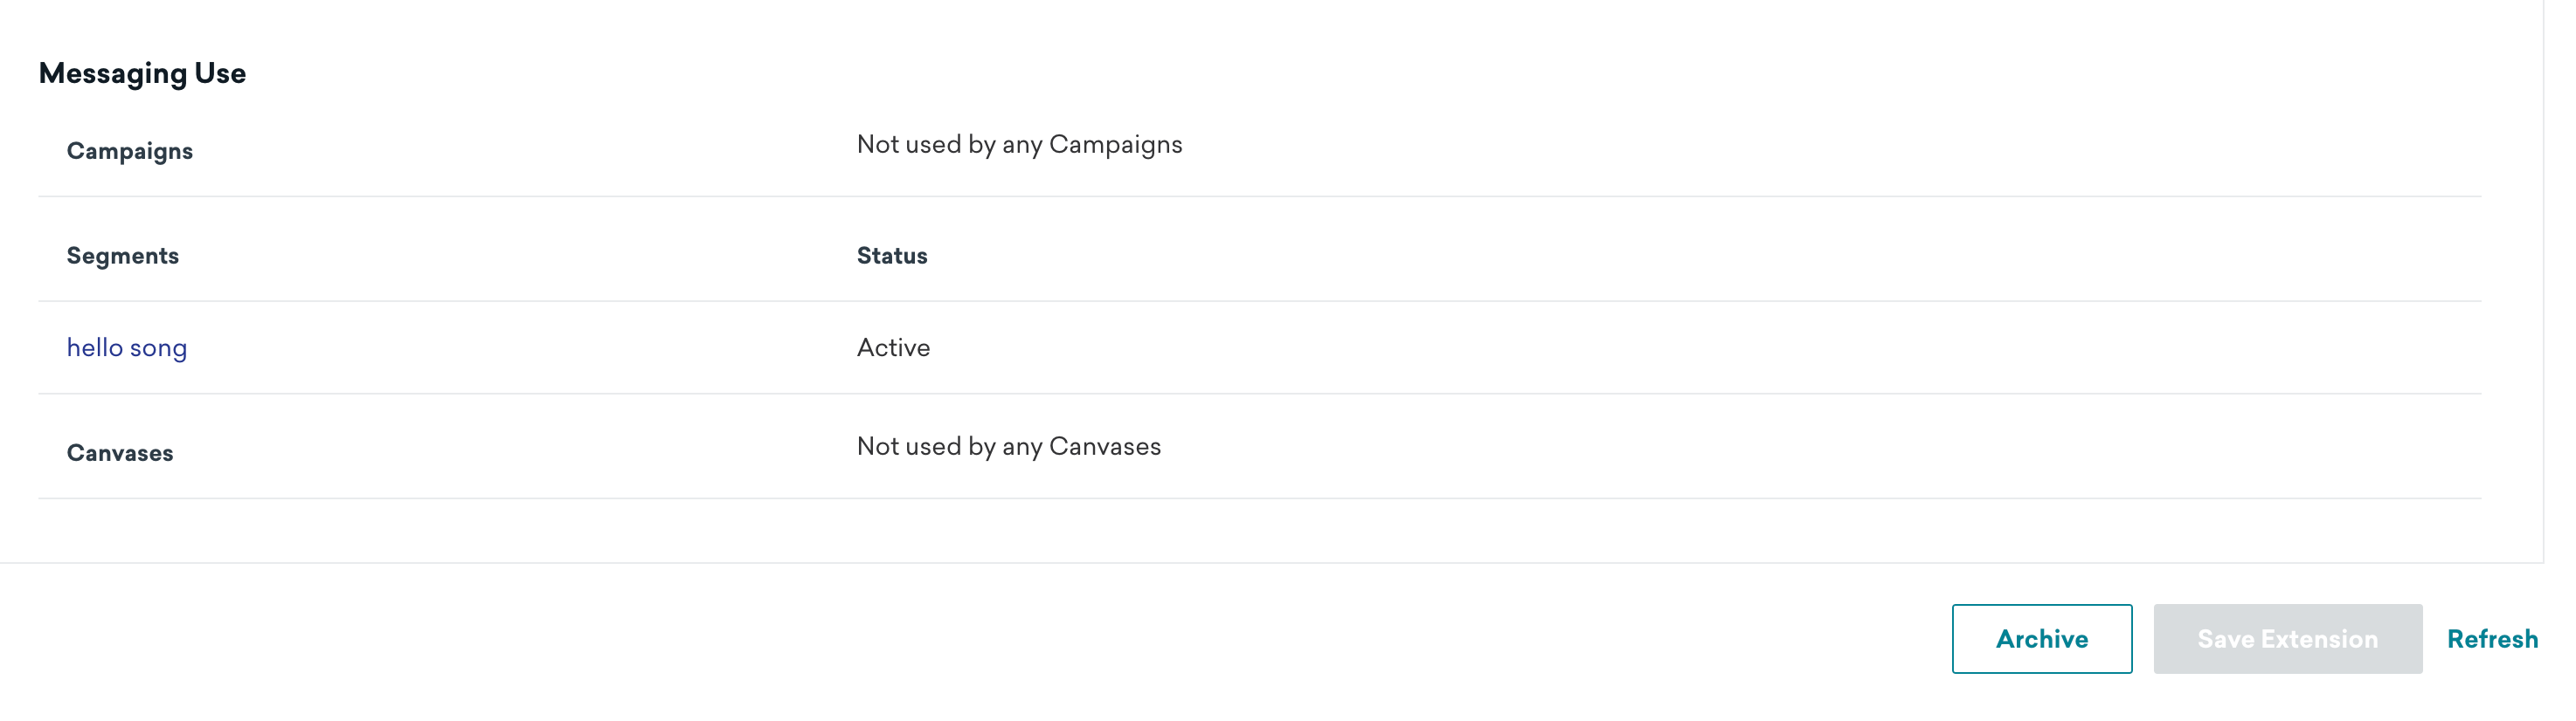
Task: Click the Segments column header
Action: [123, 256]
